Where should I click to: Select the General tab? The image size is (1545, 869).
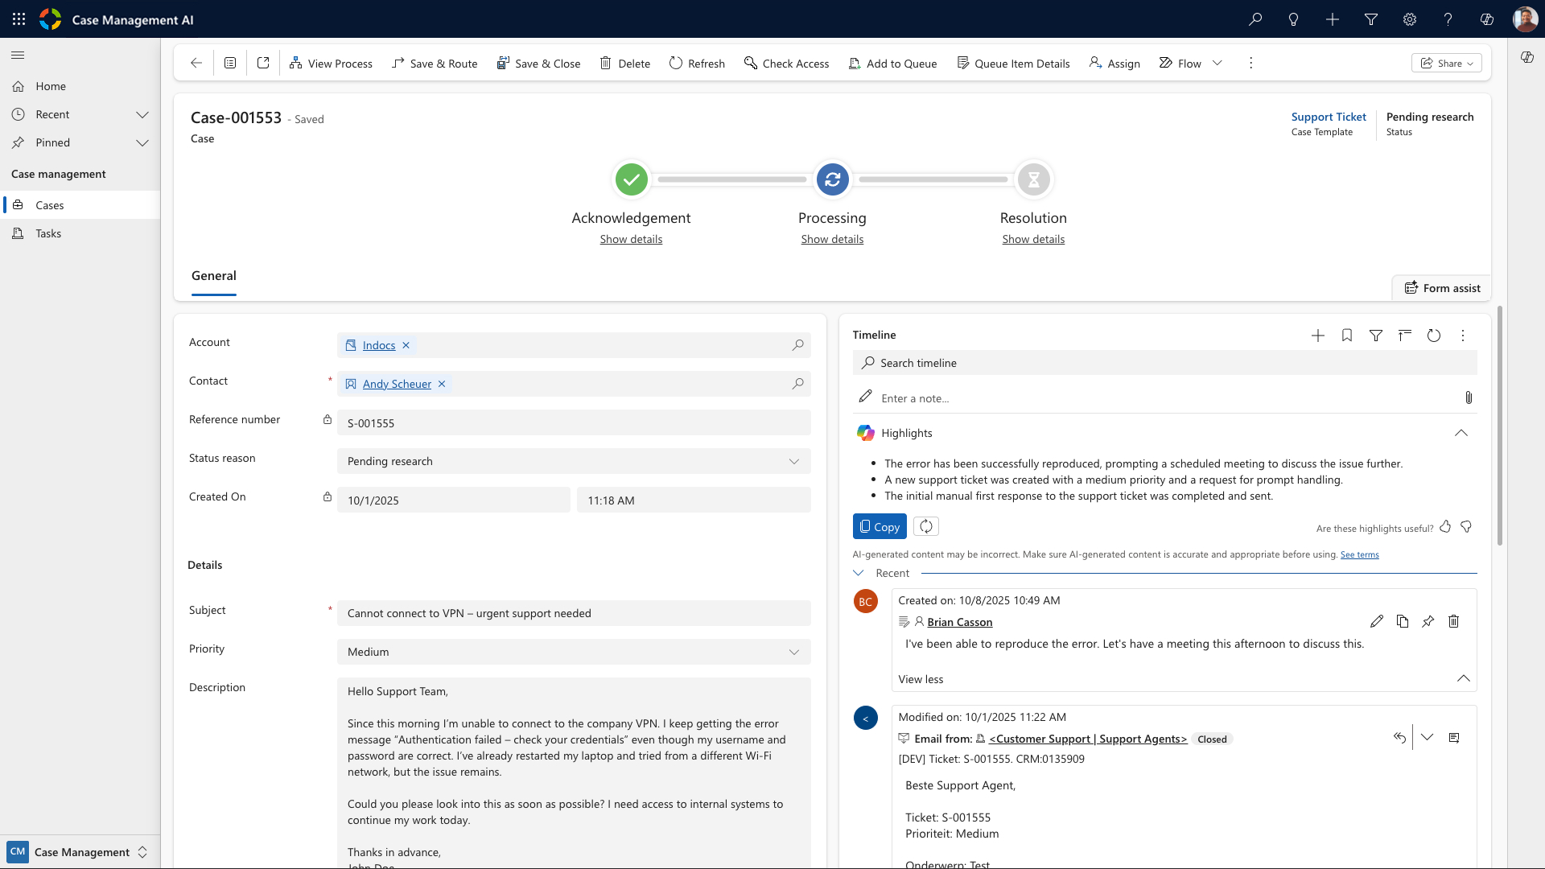(214, 276)
